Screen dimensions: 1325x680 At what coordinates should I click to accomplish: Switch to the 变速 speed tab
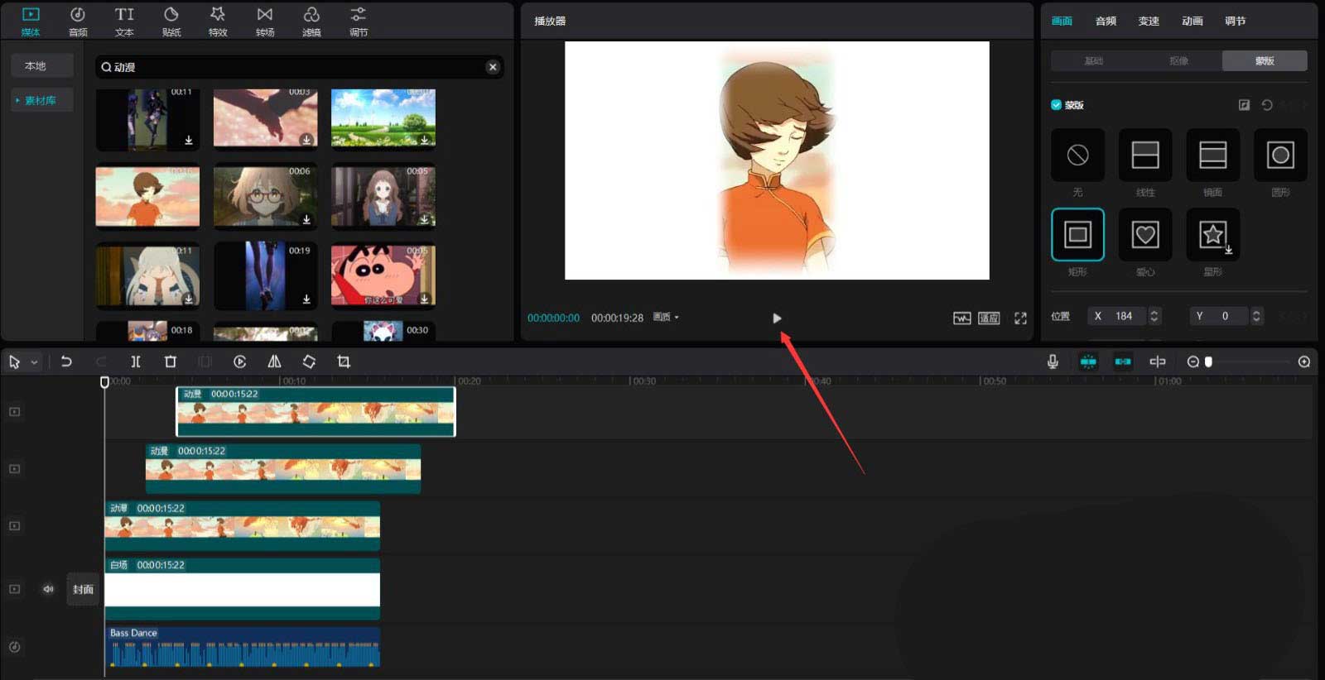tap(1149, 21)
